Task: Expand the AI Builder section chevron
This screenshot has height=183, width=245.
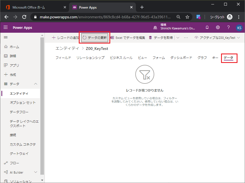Action: (x=36, y=172)
